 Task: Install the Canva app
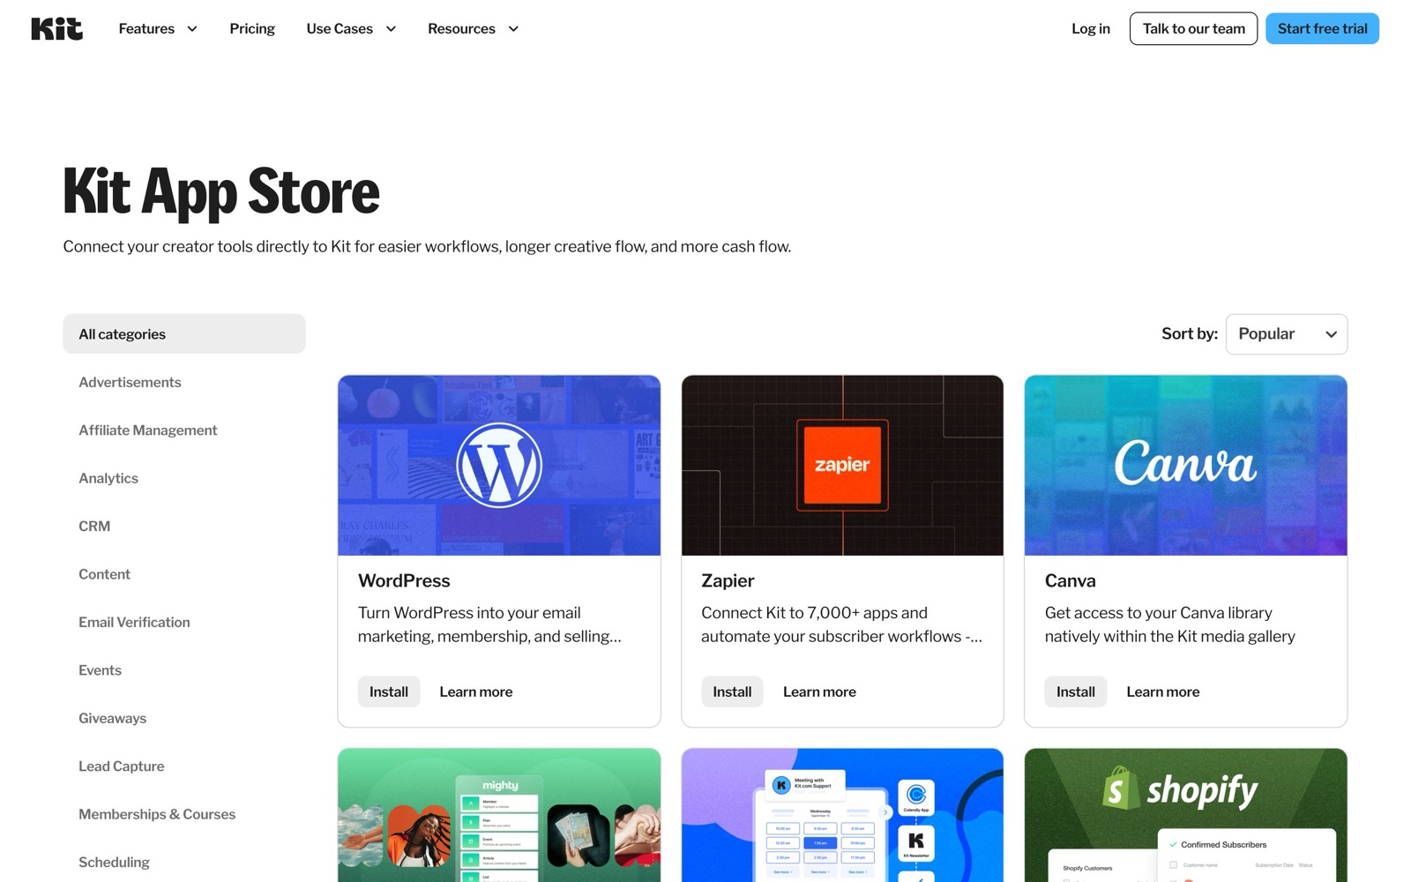tap(1076, 692)
